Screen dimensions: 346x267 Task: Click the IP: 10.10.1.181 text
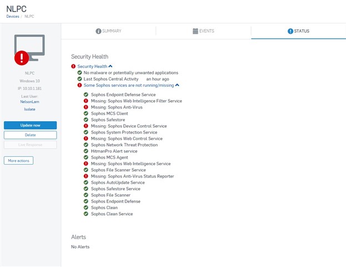point(29,88)
